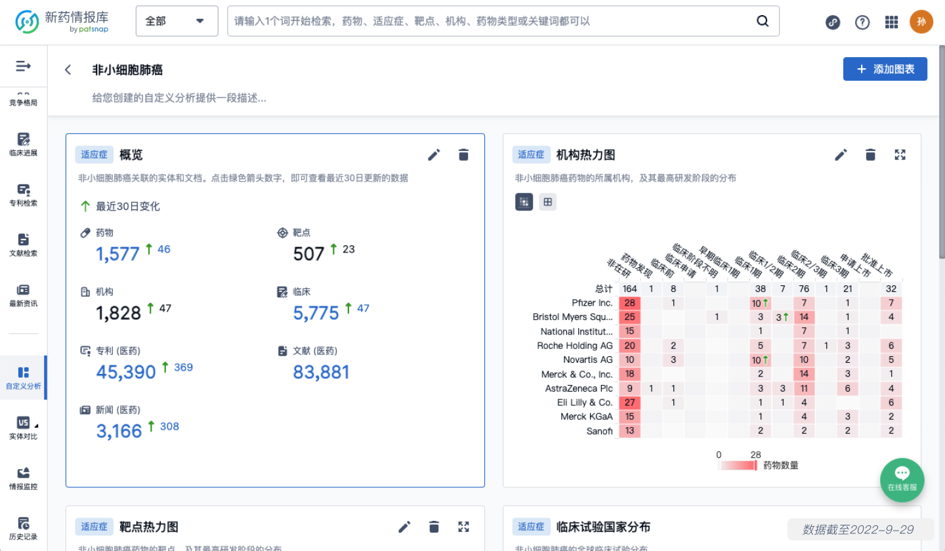Viewport: 945px width, 551px height.
Task: Click the 总计 cell showing 164
Action: point(630,289)
